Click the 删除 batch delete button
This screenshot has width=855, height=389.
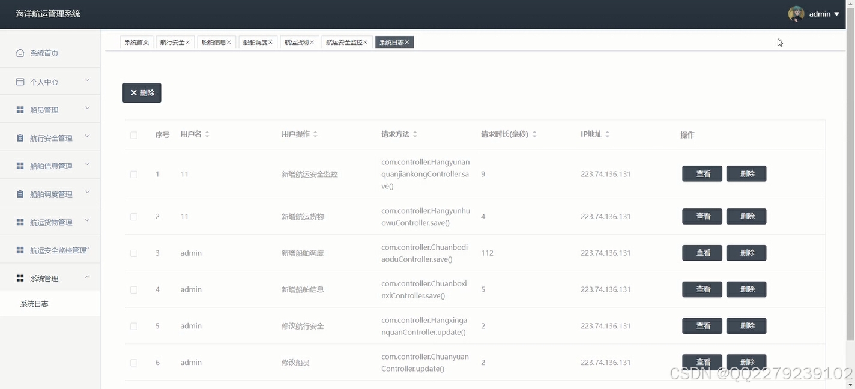(x=142, y=92)
